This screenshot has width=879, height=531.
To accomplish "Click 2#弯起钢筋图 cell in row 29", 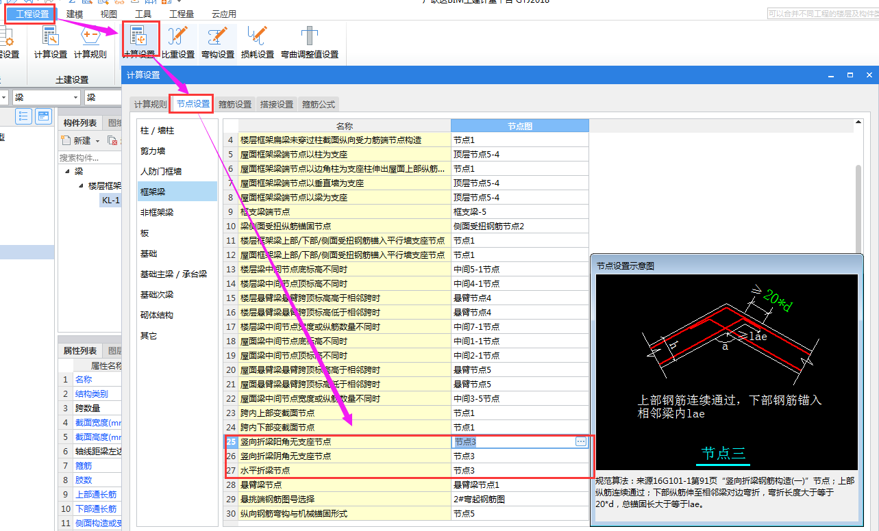I will click(520, 499).
